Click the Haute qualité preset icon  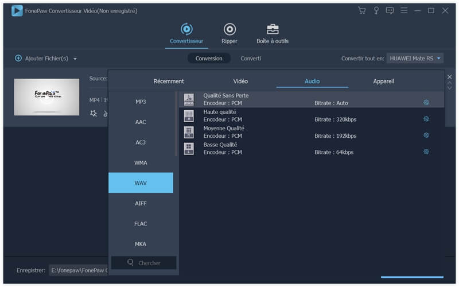click(189, 116)
